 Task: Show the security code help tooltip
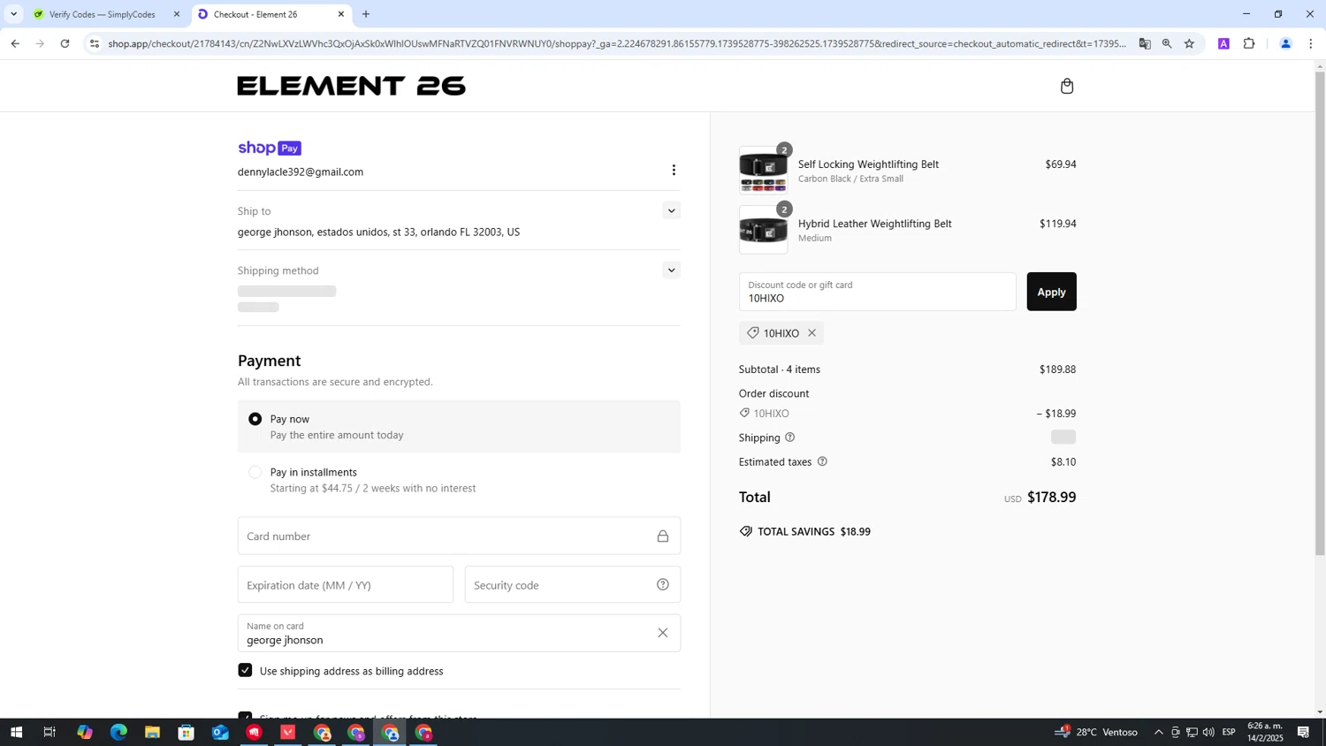663,584
